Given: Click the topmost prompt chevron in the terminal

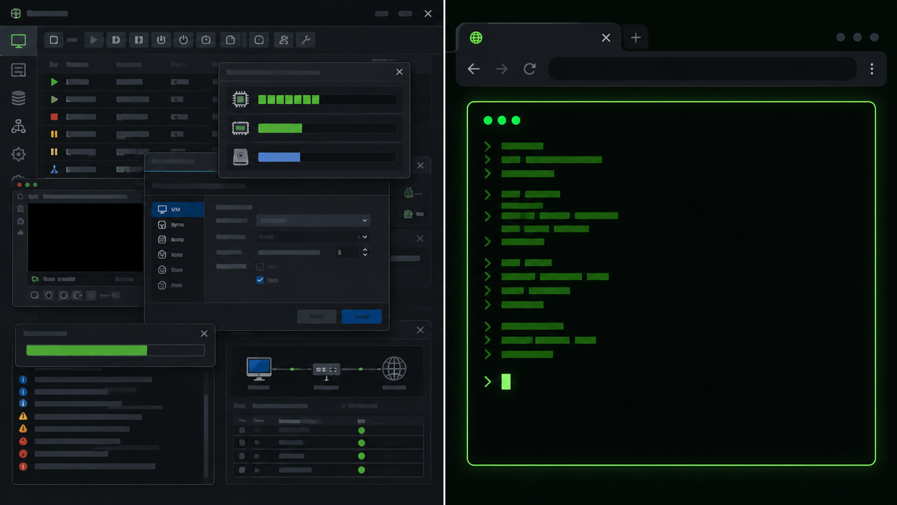Looking at the screenshot, I should pos(488,146).
